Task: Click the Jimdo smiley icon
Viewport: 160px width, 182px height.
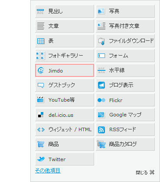Action: [41, 70]
